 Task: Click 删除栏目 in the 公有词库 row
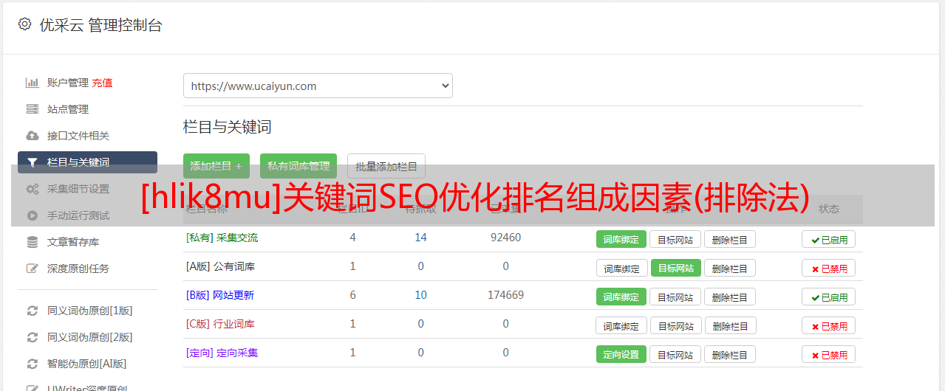coord(729,268)
